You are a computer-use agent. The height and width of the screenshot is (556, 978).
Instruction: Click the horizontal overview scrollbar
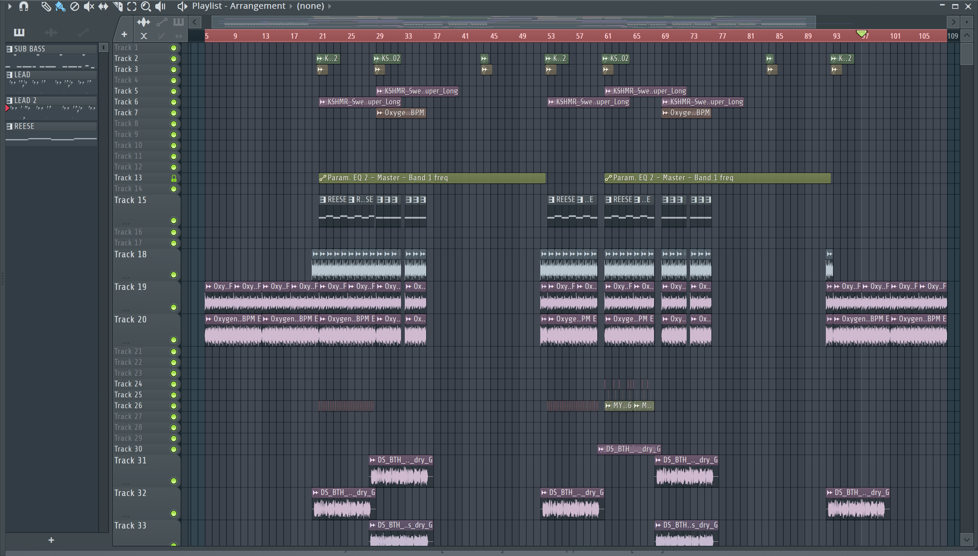[x=514, y=22]
